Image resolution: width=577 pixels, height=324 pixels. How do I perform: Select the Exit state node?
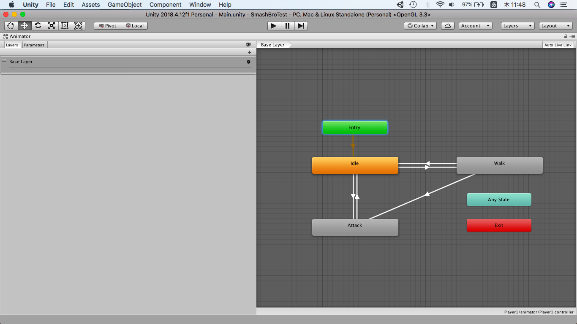499,225
